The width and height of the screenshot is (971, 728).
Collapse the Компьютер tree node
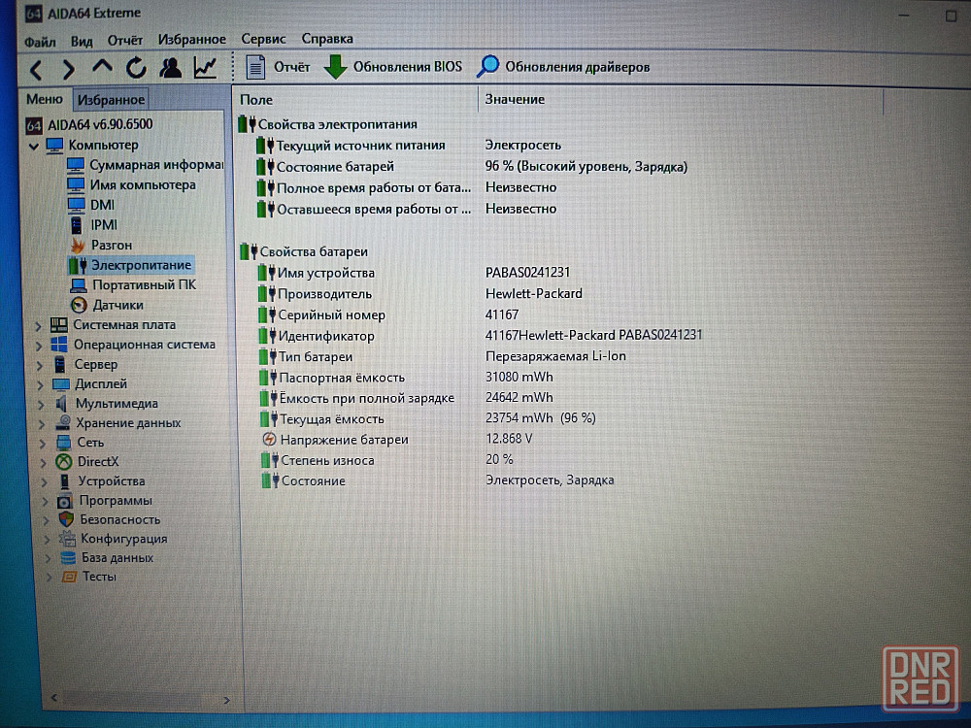[34, 146]
